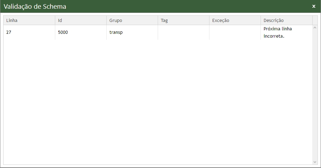The width and height of the screenshot is (321, 168).
Task: Click the Tag column header
Action: (183, 21)
